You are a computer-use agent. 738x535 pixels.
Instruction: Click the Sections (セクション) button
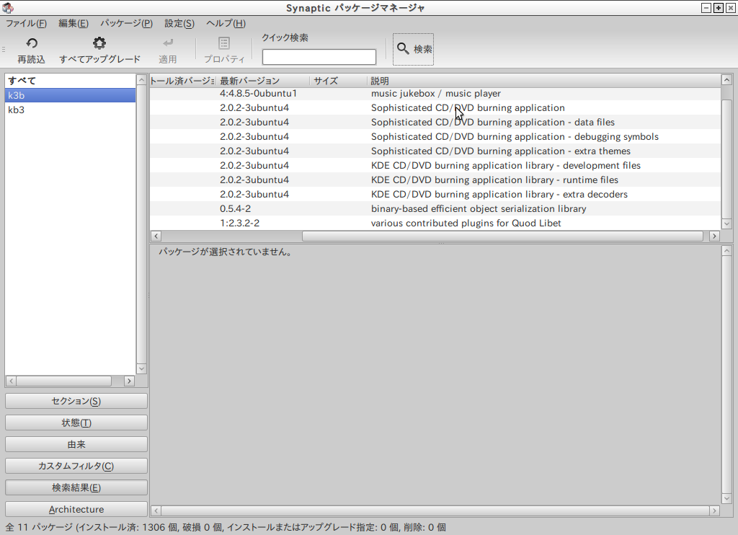click(x=76, y=401)
